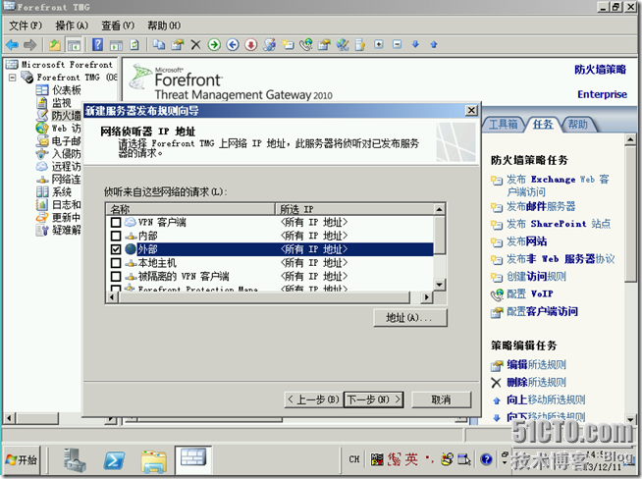Open the 操作(A) menu

coord(72,26)
